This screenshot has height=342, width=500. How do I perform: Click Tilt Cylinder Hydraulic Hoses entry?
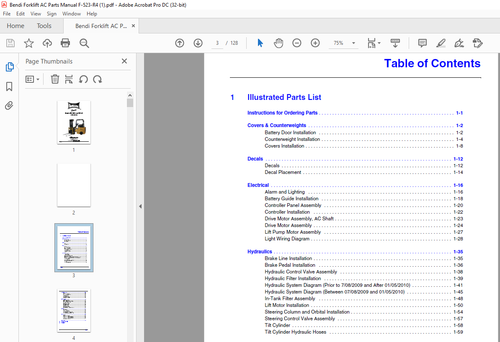click(295, 332)
